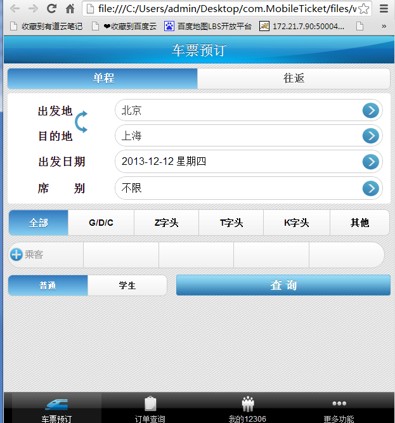Click the 席 别 label
This screenshot has height=423, width=395.
(62, 188)
